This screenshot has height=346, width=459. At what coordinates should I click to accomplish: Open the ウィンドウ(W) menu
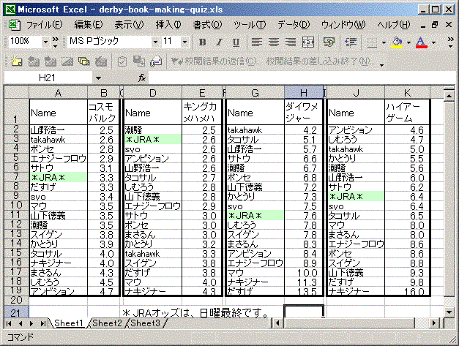[343, 25]
